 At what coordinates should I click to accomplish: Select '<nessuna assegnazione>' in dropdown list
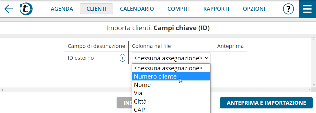pyautogui.click(x=171, y=68)
